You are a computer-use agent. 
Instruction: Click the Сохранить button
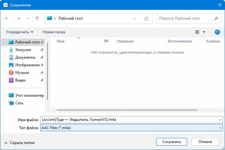point(171,142)
